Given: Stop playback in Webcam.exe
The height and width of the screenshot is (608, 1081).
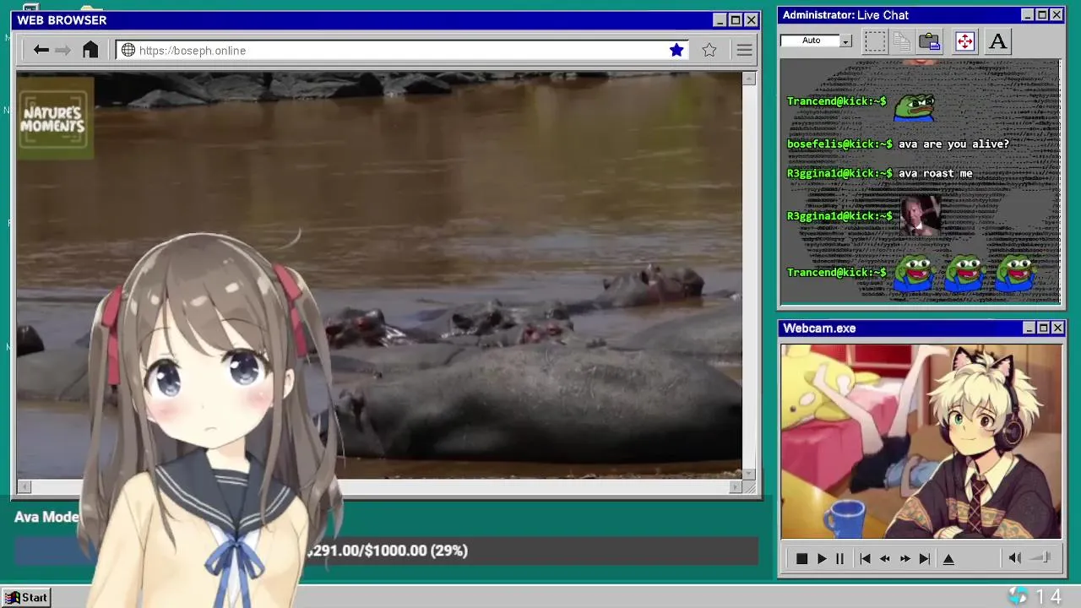Looking at the screenshot, I should [x=801, y=558].
